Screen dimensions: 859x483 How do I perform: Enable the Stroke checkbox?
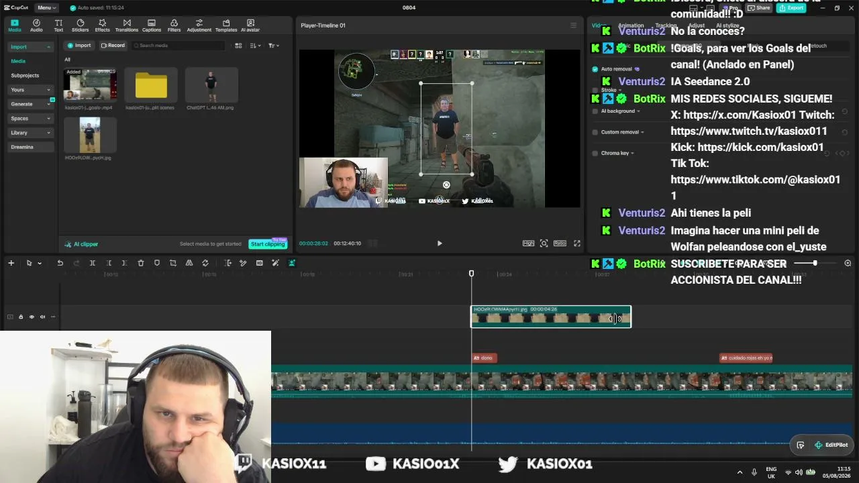pos(595,90)
